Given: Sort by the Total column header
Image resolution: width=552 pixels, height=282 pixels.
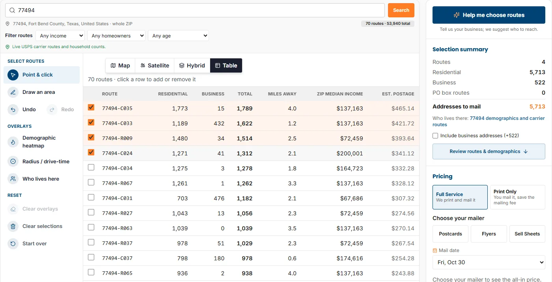Looking at the screenshot, I should coord(245,94).
